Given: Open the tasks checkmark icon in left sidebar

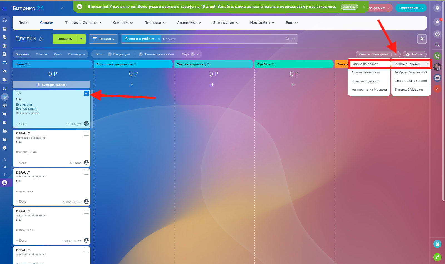Looking at the screenshot, I should (x=4, y=88).
